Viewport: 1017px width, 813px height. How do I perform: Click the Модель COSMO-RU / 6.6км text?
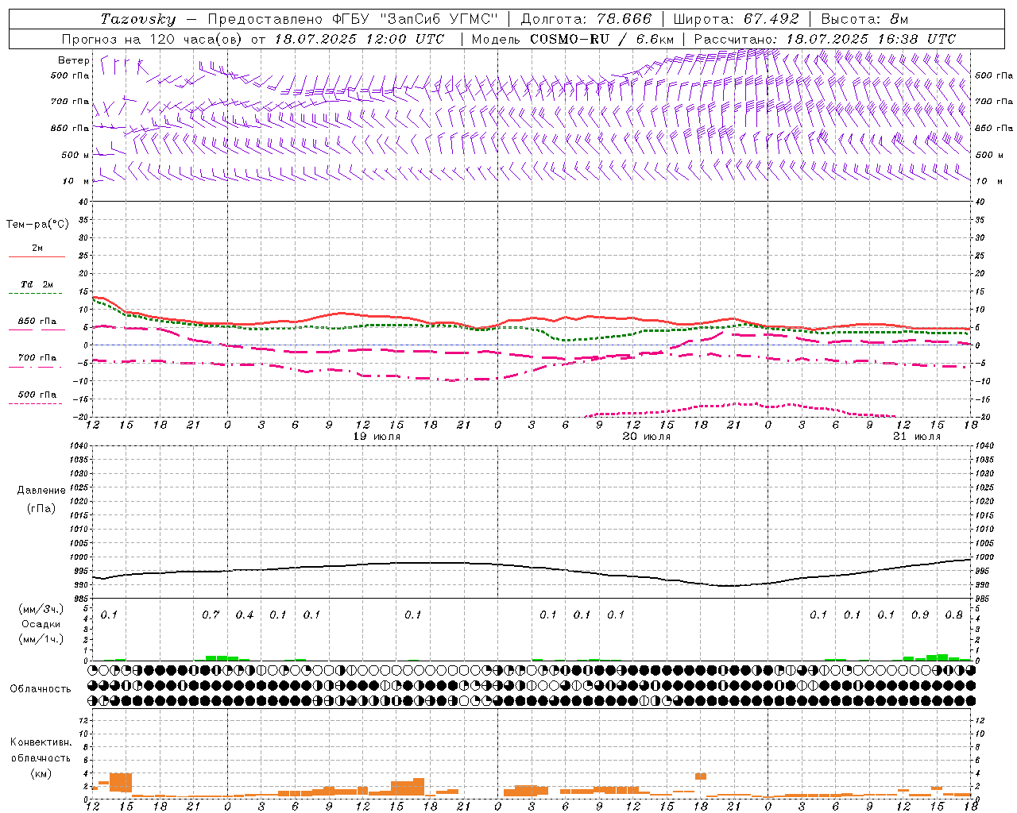[573, 39]
